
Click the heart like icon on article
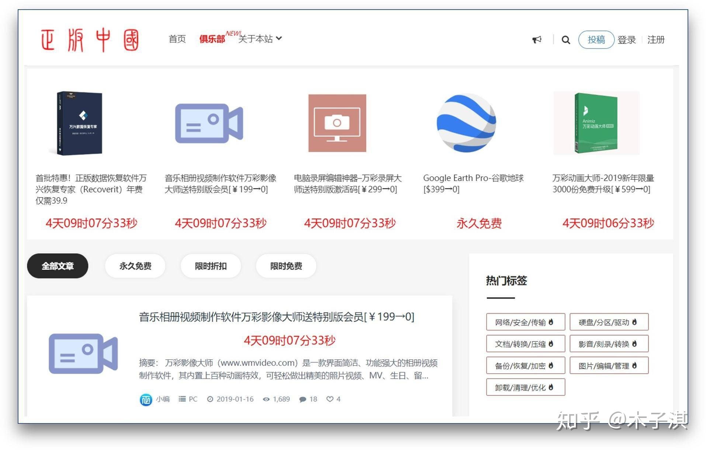[x=330, y=399]
